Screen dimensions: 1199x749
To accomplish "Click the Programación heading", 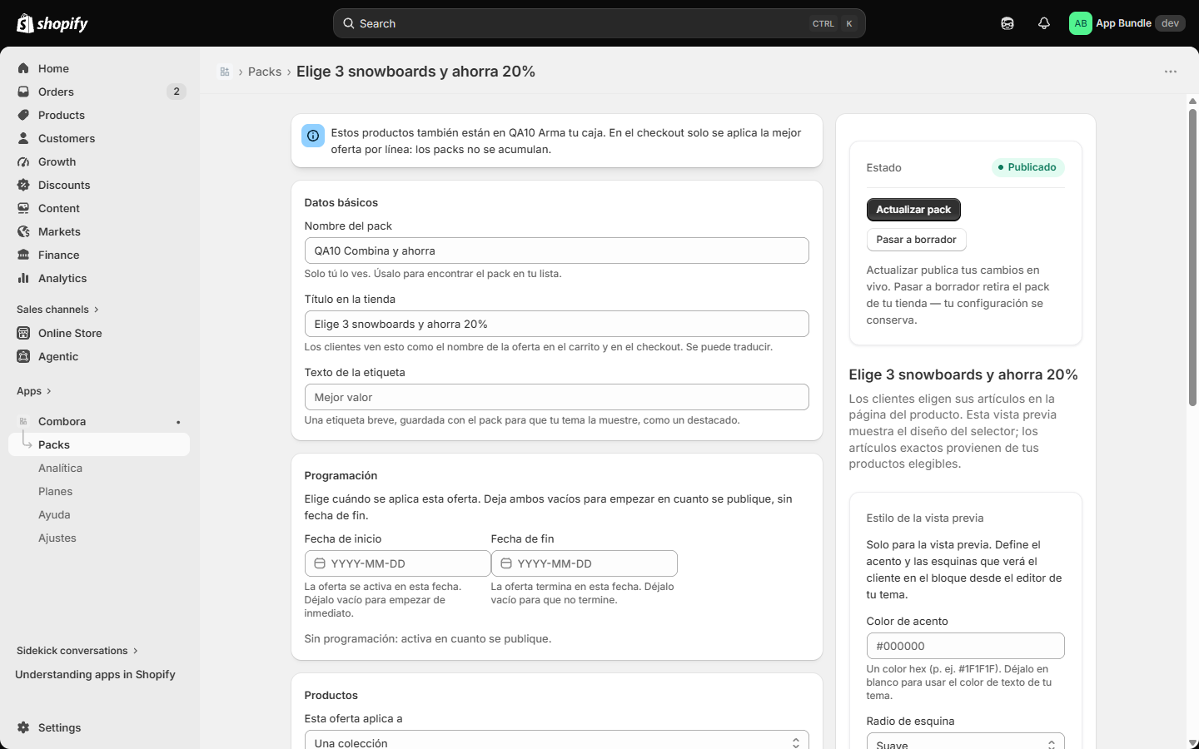I will 341,475.
